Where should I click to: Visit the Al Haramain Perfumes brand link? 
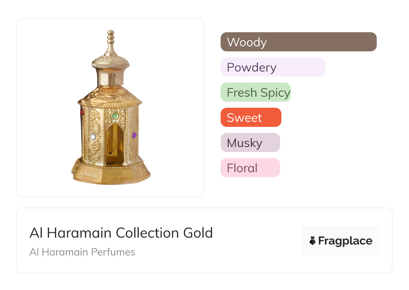[82, 252]
